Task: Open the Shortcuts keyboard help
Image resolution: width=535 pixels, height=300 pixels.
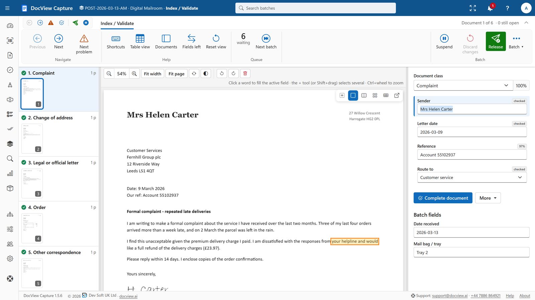Action: 116,42
